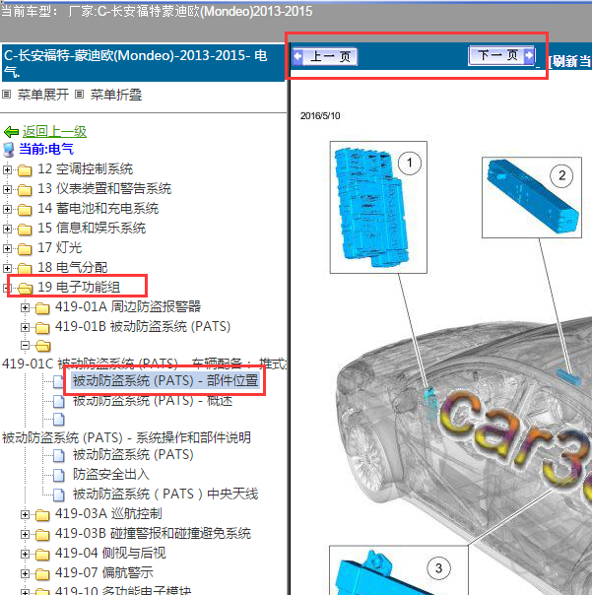The width and height of the screenshot is (592, 595).
Task: Click folder icon of 419-03B 碰撞警报
Action: pyautogui.click(x=42, y=535)
